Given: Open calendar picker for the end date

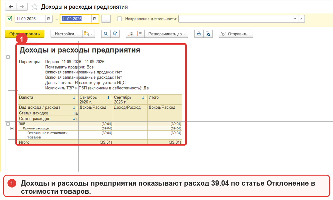Looking at the screenshot, I should tap(95, 19).
